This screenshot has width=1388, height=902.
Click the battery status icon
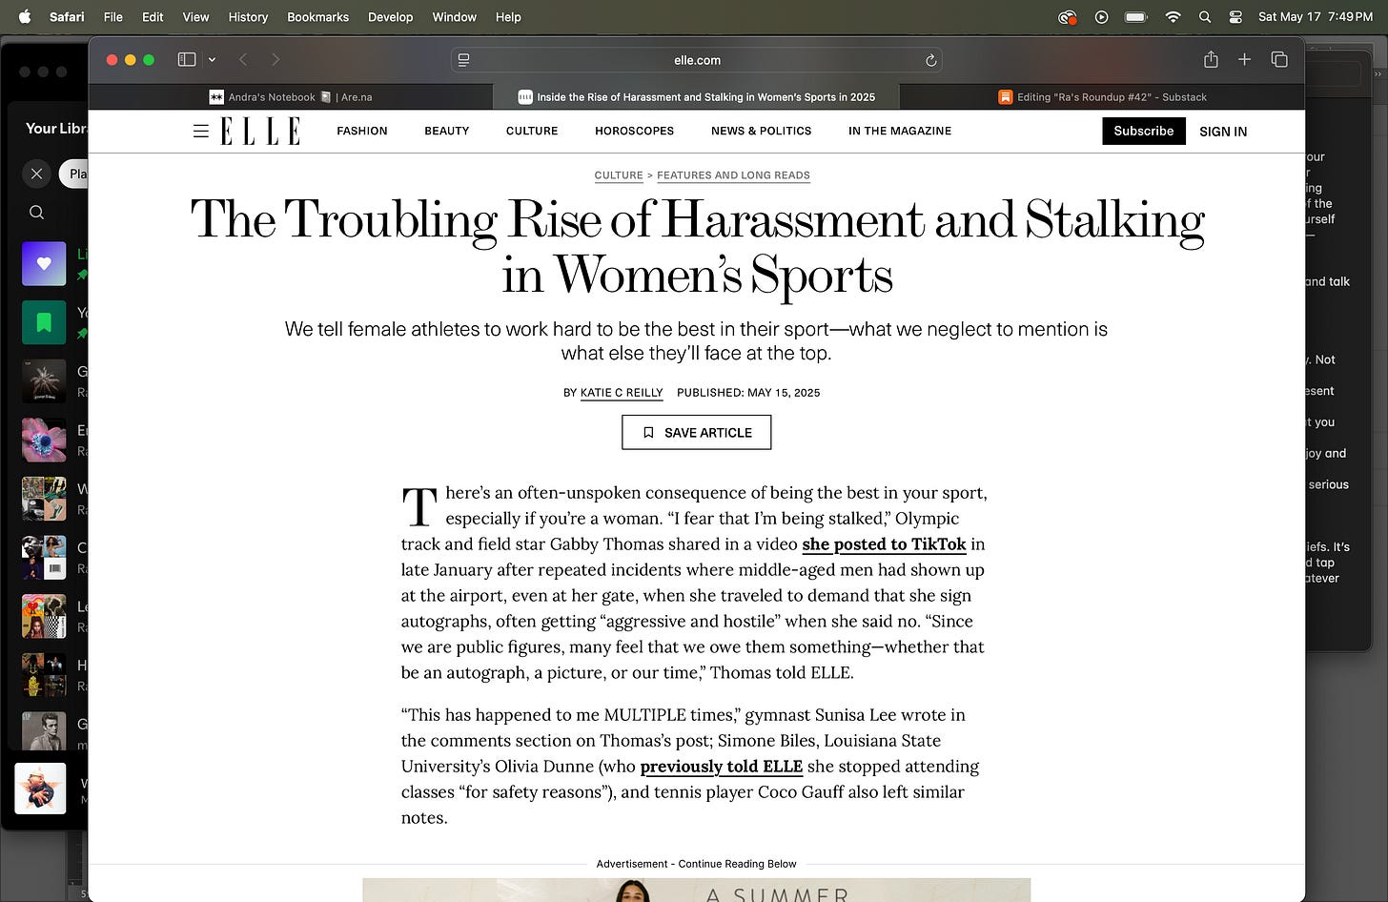1135,17
